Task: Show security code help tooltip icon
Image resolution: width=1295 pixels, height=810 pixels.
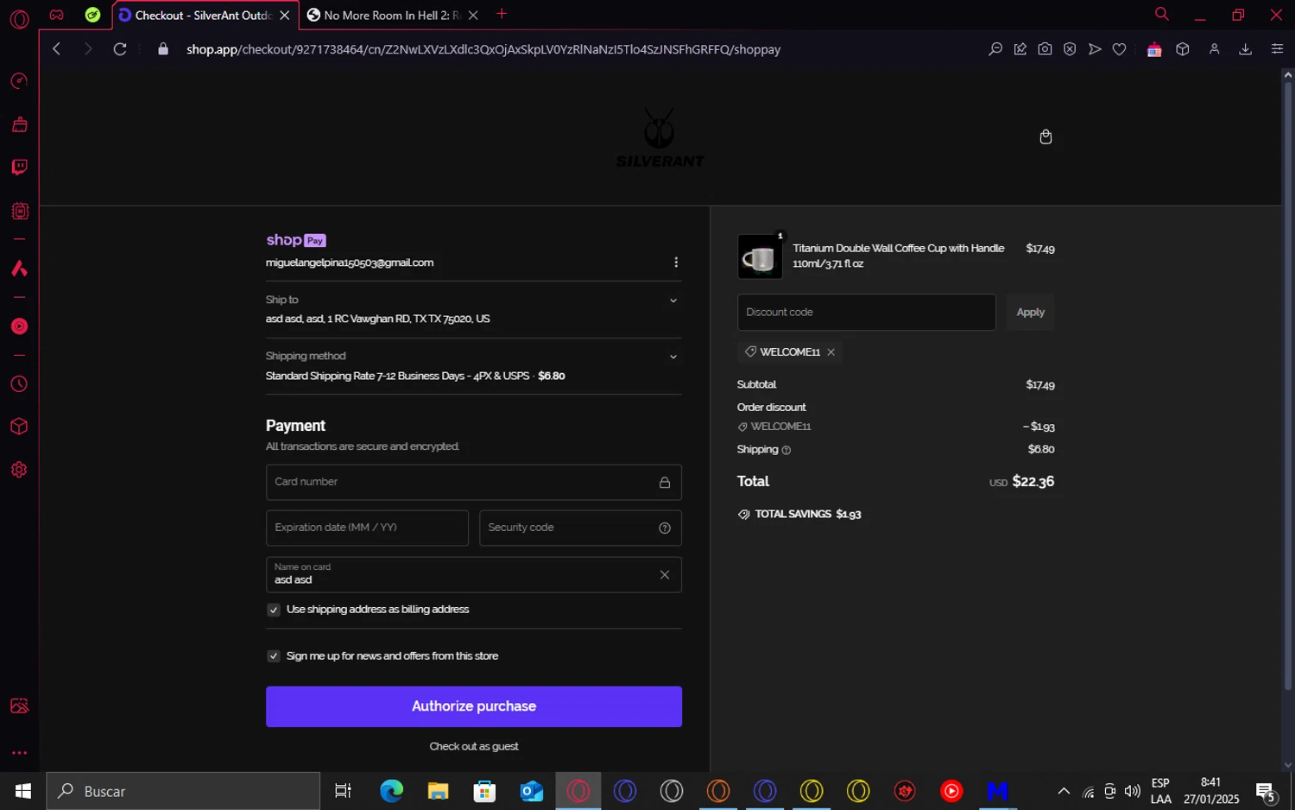Action: pyautogui.click(x=665, y=528)
